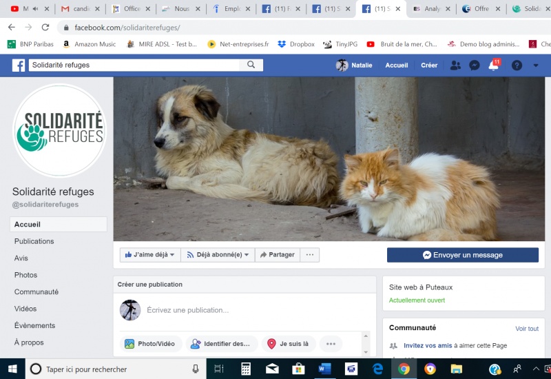Open the "Voir tout" community link

pyautogui.click(x=527, y=329)
